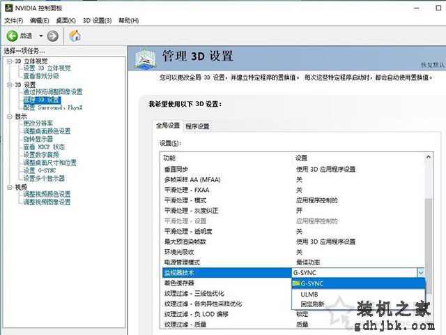
Task: Open the 文件(F) menu
Action: click(x=14, y=20)
